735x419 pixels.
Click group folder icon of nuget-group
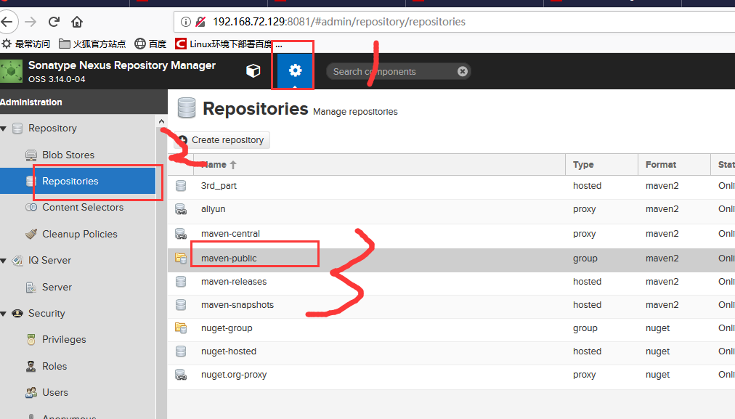[181, 328]
